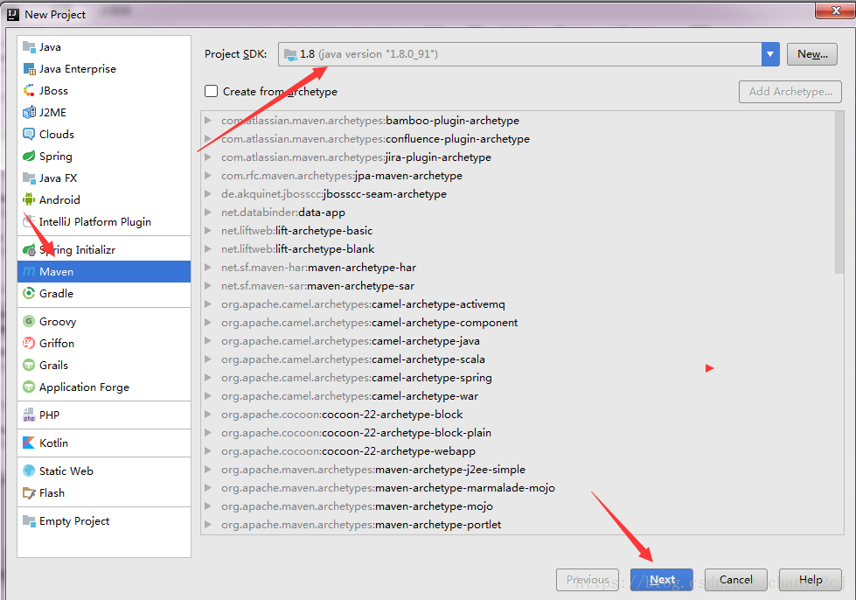Viewport: 856px width, 600px height.
Task: Expand jbosscc-seam-archetype entry
Action: 208,194
